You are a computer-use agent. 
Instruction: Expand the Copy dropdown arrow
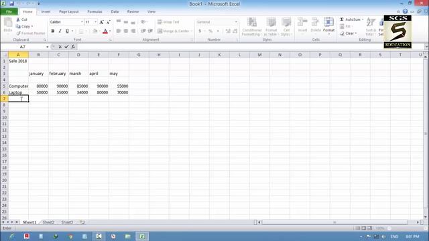[x=32, y=27]
